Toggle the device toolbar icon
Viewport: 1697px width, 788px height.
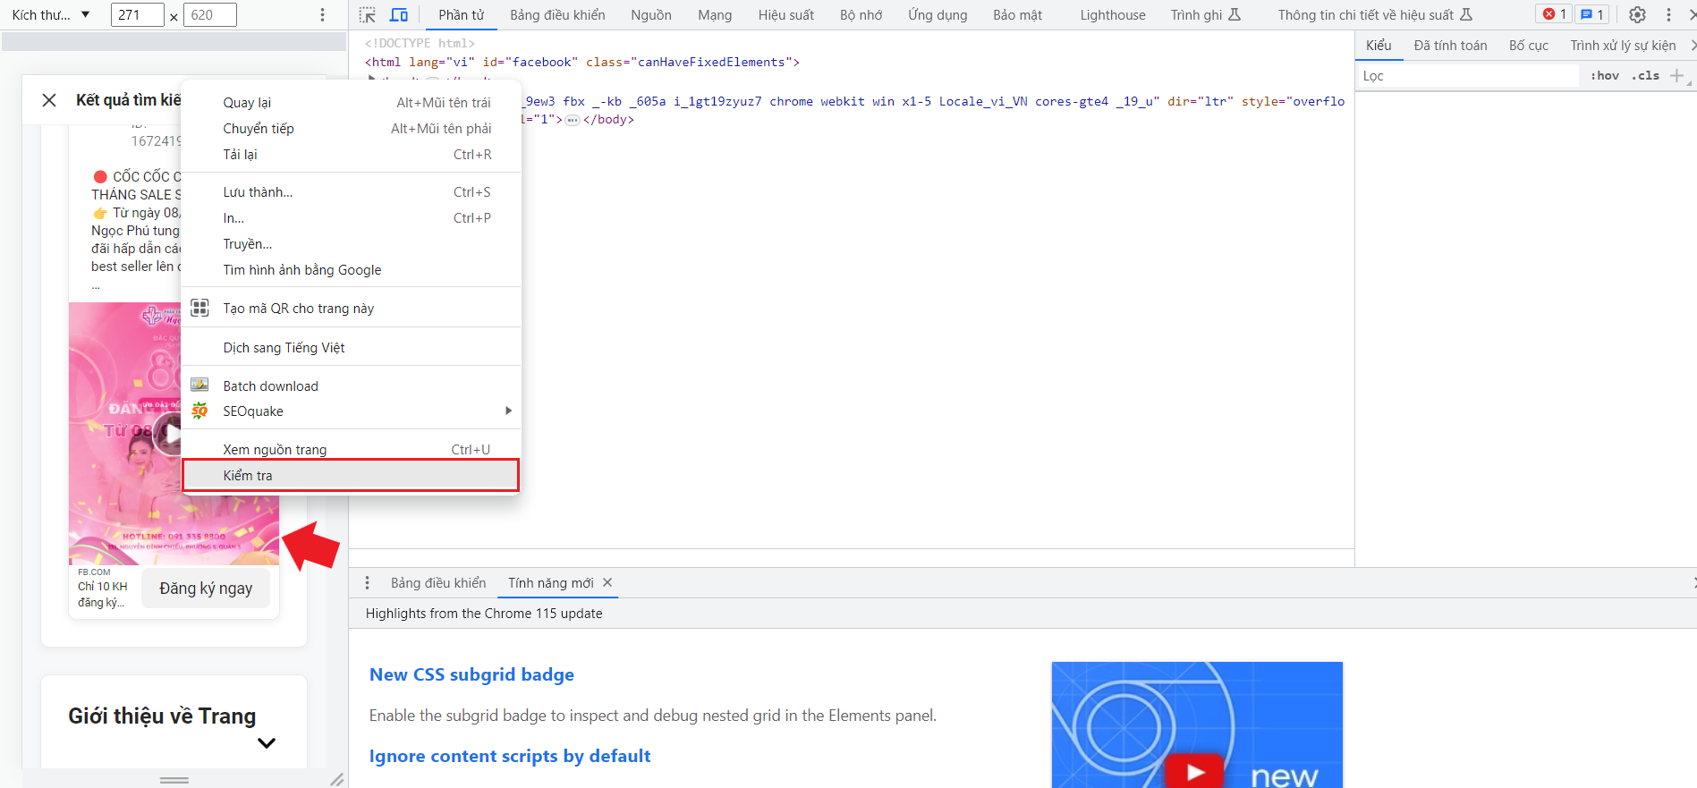point(399,15)
